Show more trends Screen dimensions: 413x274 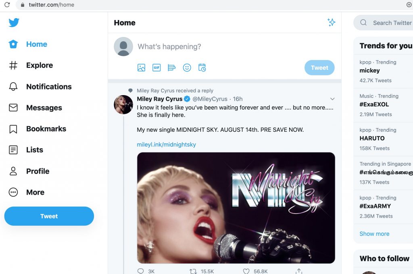coord(374,234)
